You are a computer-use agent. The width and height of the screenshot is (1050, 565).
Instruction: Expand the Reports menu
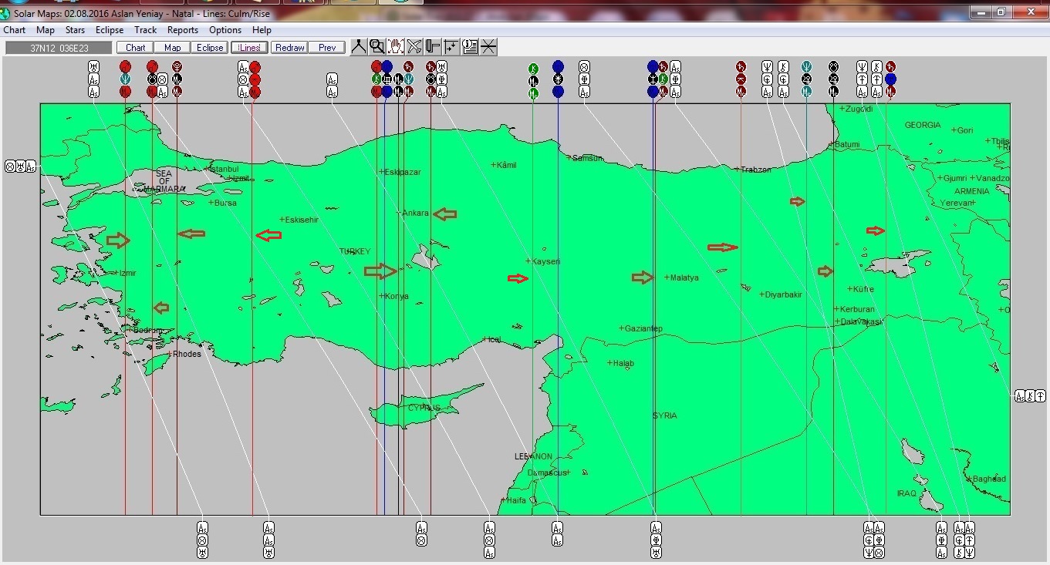pyautogui.click(x=183, y=30)
